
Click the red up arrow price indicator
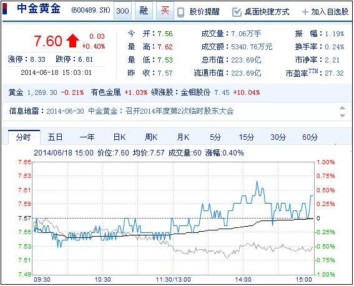[72, 41]
